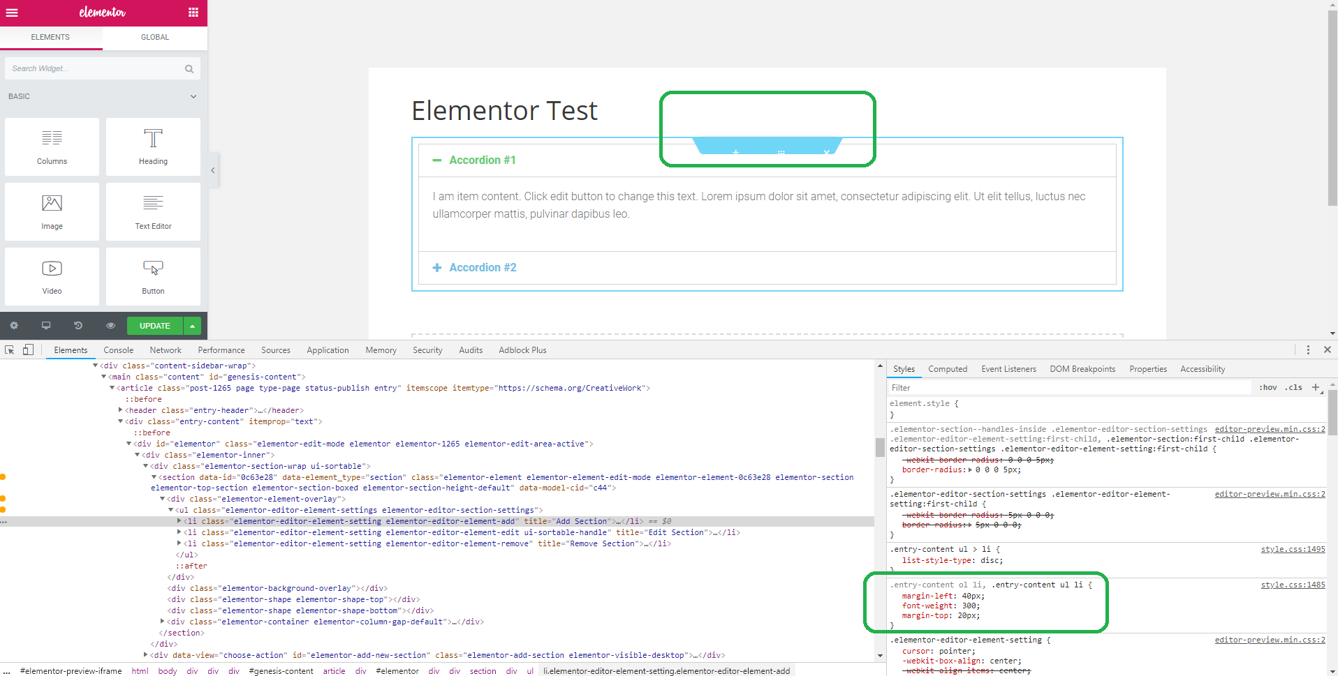Select the Image widget
This screenshot has height=676, width=1338.
(52, 211)
